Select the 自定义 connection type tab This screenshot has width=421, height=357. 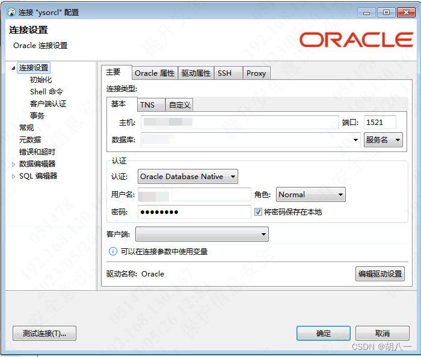[x=179, y=105]
